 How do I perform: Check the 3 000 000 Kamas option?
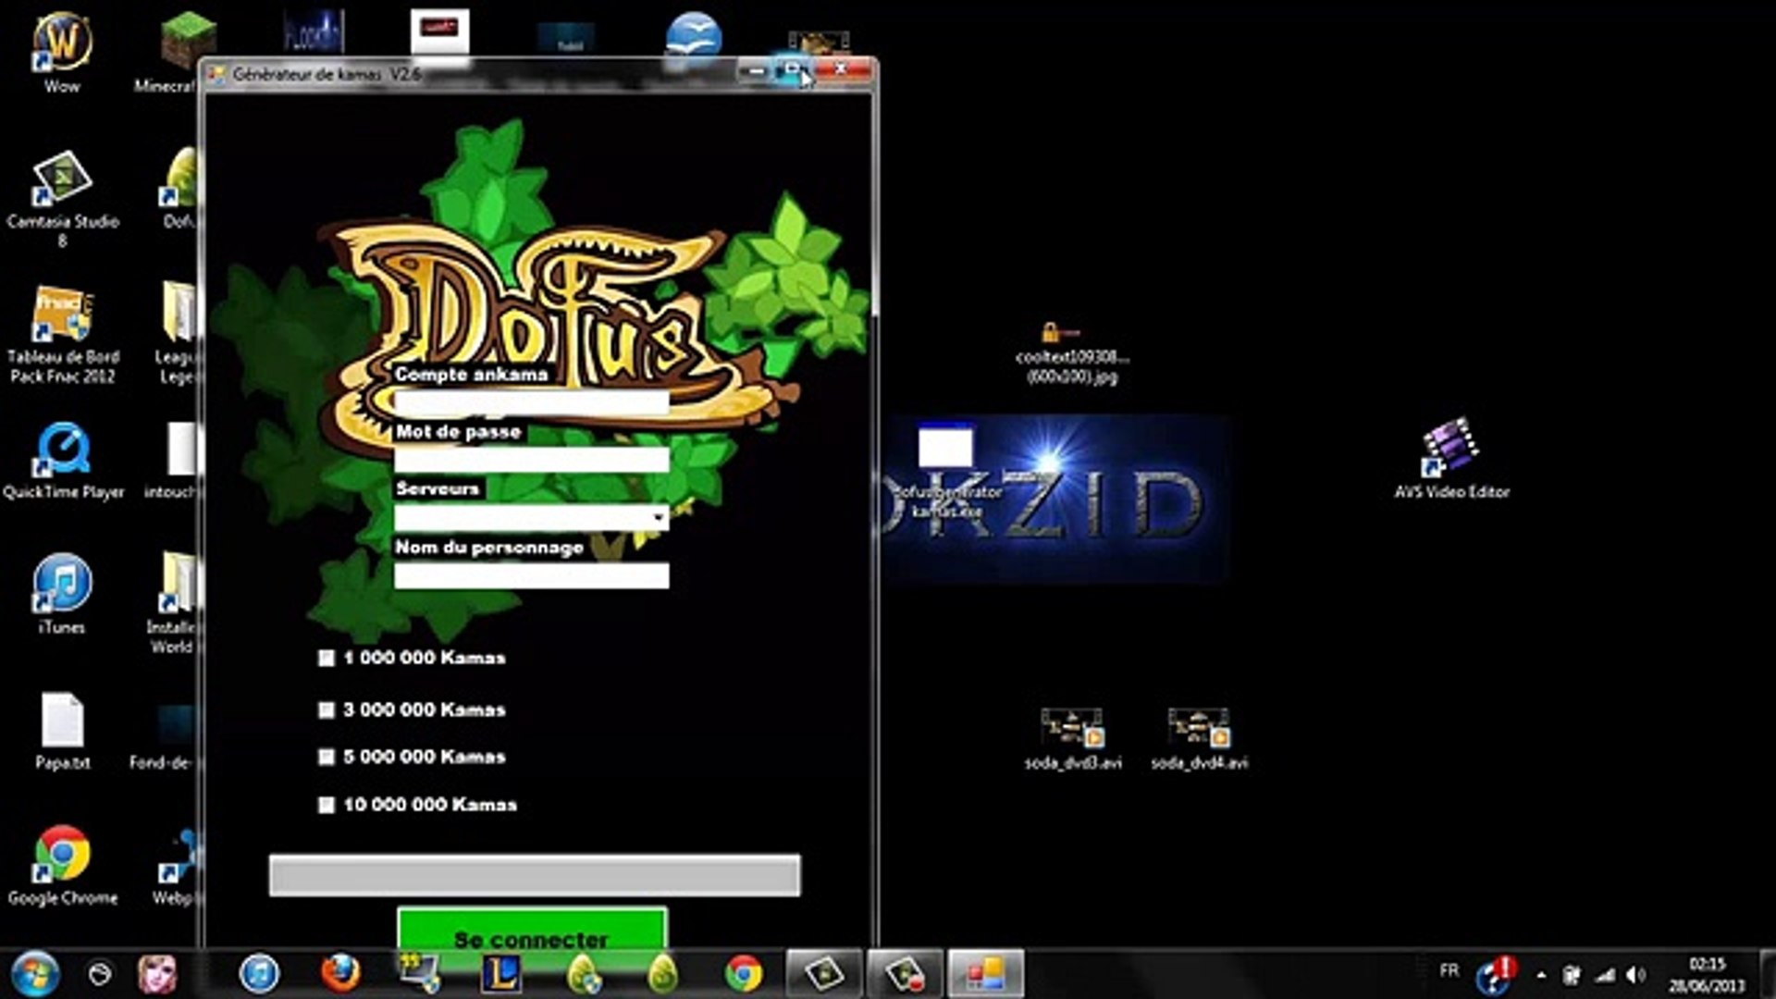click(326, 709)
